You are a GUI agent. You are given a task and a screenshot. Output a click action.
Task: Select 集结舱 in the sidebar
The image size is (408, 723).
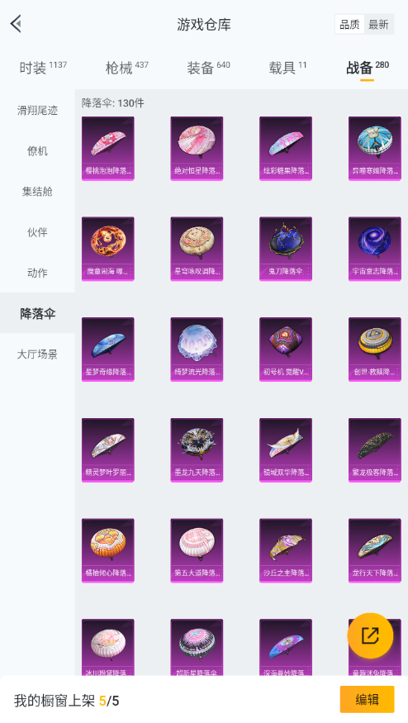[37, 192]
